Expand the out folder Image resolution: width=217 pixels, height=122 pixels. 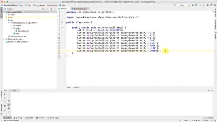pos(6,17)
